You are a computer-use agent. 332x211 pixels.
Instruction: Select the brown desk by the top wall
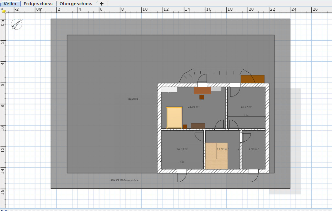(202, 90)
